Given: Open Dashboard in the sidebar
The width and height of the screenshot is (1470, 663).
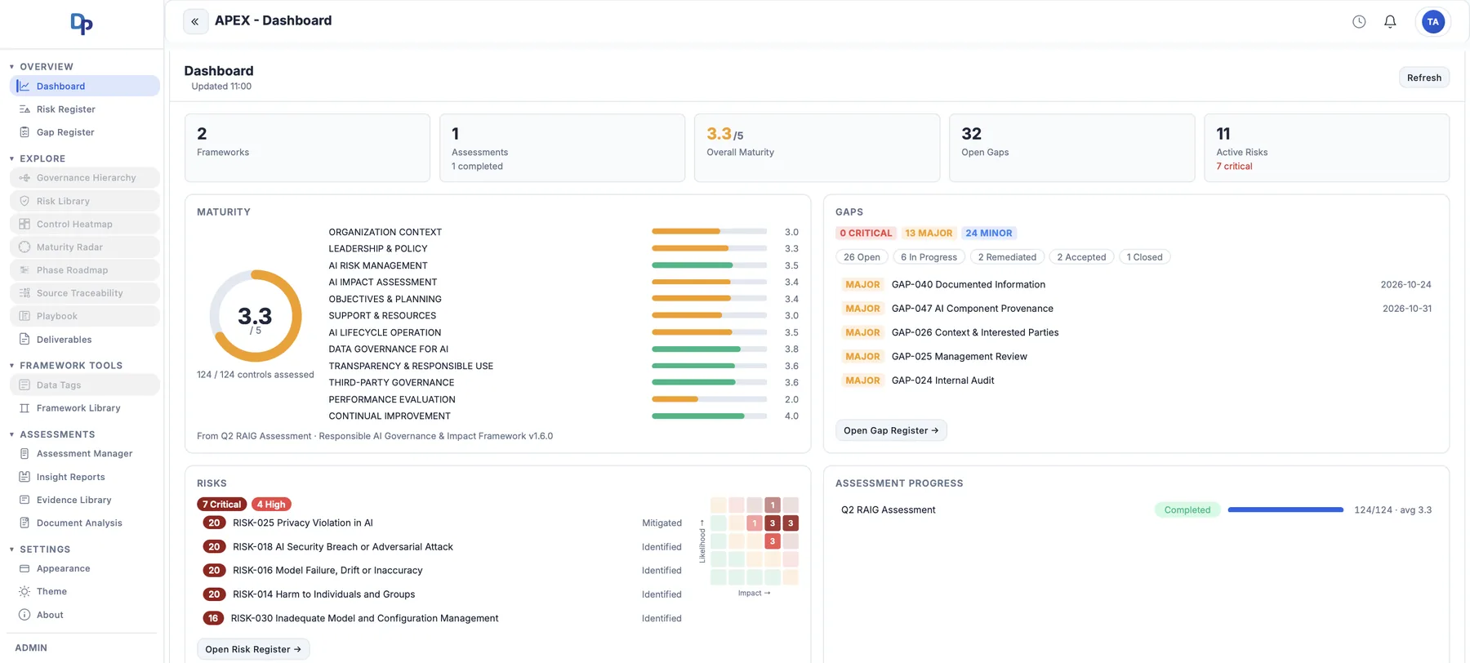Looking at the screenshot, I should click(x=85, y=86).
